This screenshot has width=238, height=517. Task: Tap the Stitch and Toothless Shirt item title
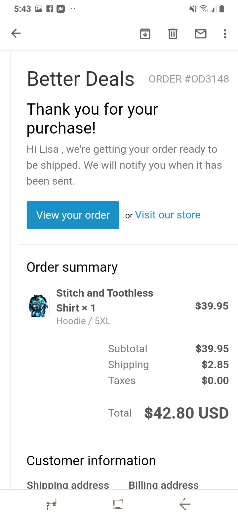[x=105, y=300]
